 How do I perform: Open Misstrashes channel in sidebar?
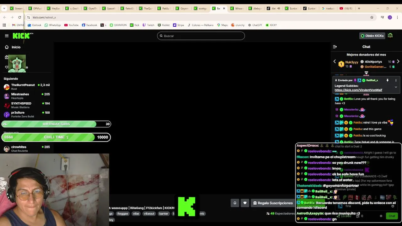coord(27,96)
